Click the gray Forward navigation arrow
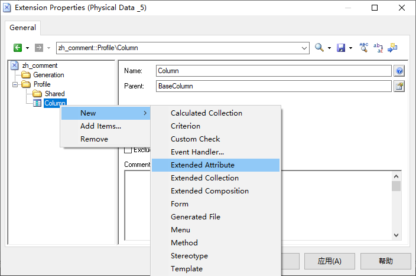 39,48
